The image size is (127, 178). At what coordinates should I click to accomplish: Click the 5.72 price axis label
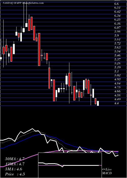(x=117, y=43)
